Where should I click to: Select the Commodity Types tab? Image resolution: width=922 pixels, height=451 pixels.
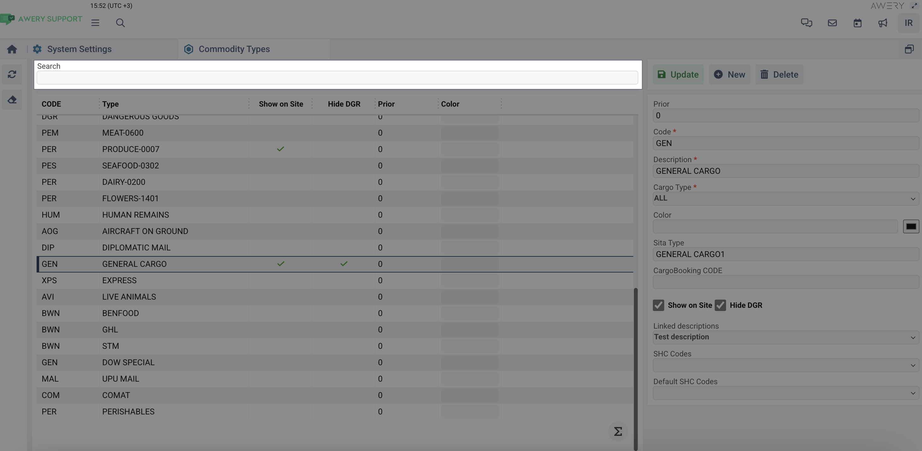(234, 49)
